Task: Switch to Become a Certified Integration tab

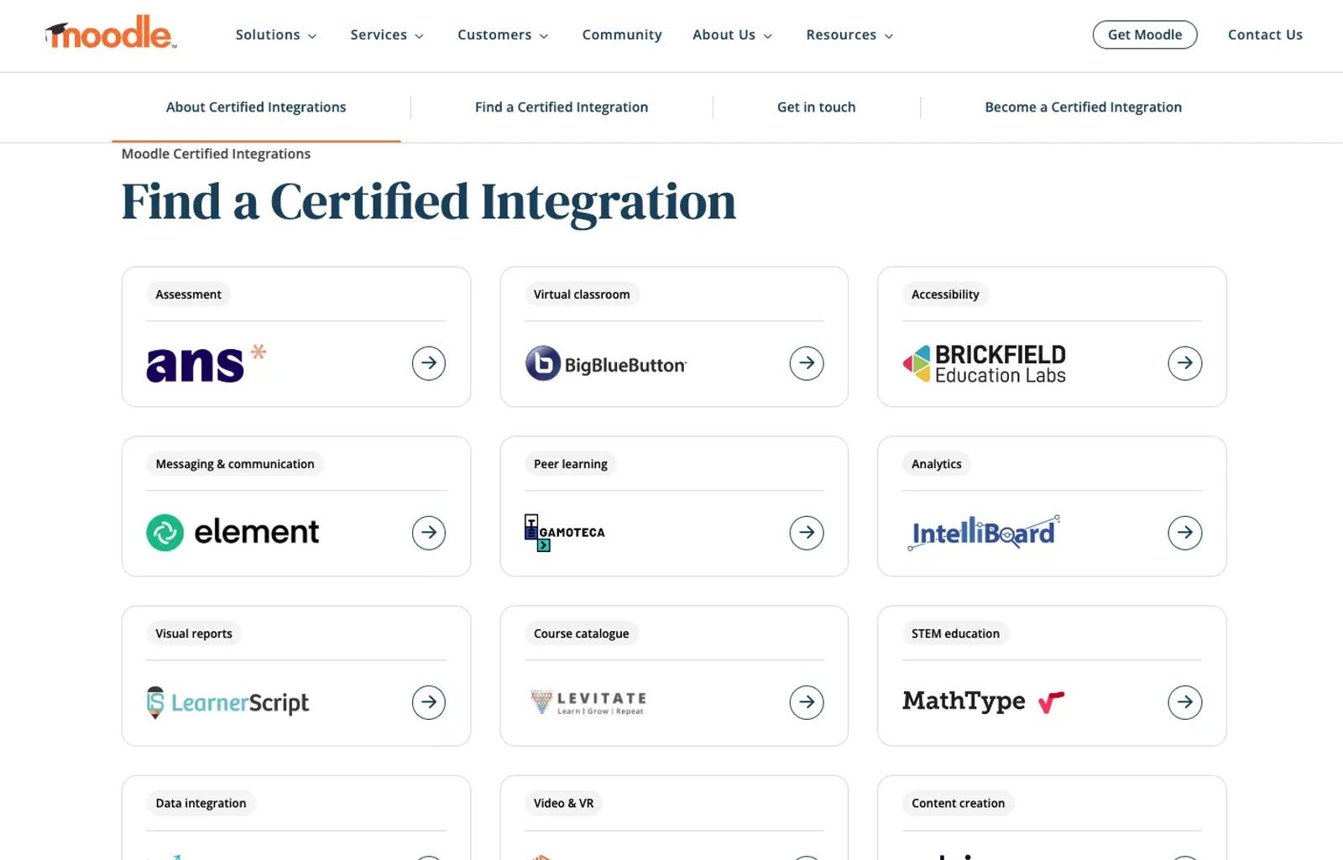Action: (x=1083, y=107)
